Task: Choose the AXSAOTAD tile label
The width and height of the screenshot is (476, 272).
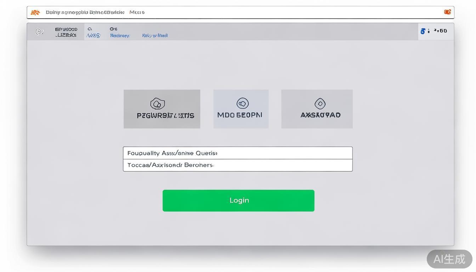Action: (x=320, y=115)
